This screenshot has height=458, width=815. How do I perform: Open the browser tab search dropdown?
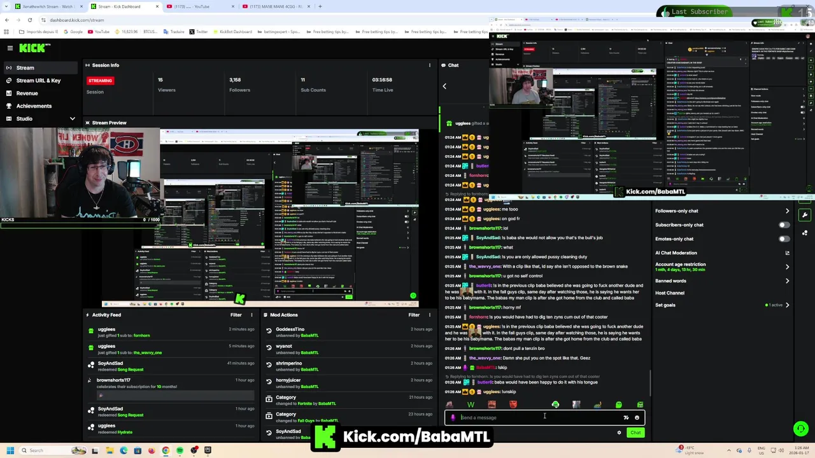[x=6, y=6]
